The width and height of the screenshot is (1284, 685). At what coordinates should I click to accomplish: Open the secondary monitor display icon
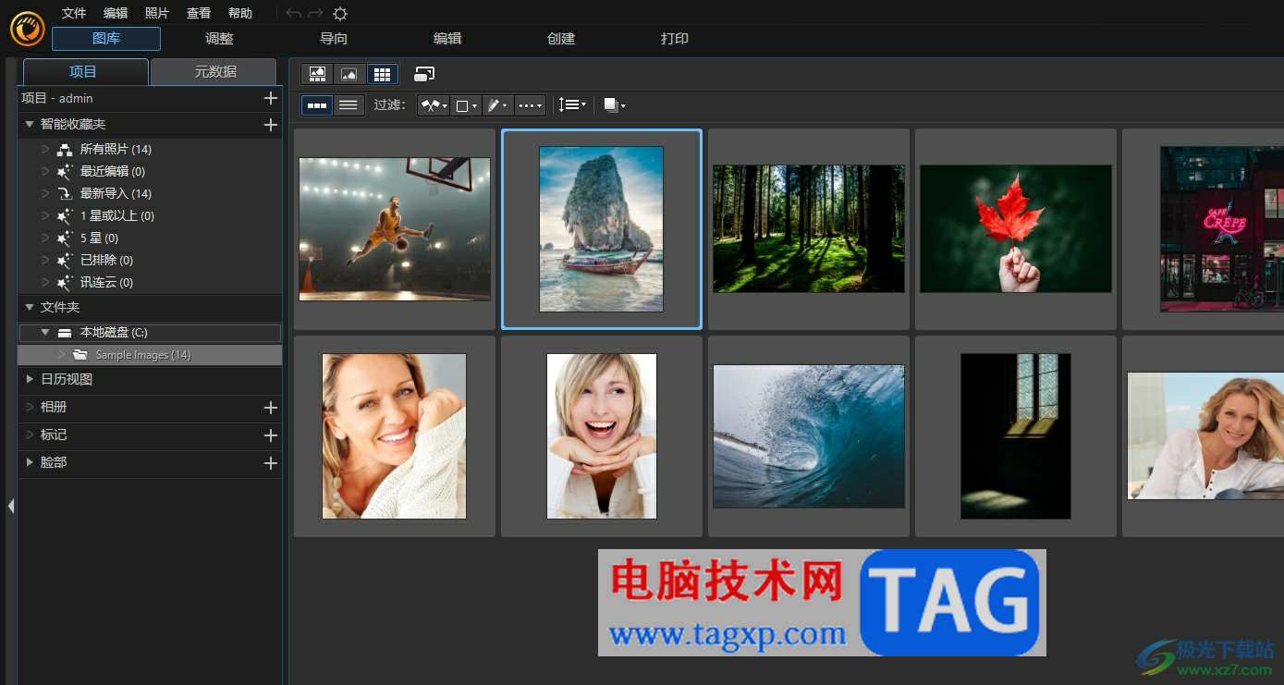tap(424, 74)
